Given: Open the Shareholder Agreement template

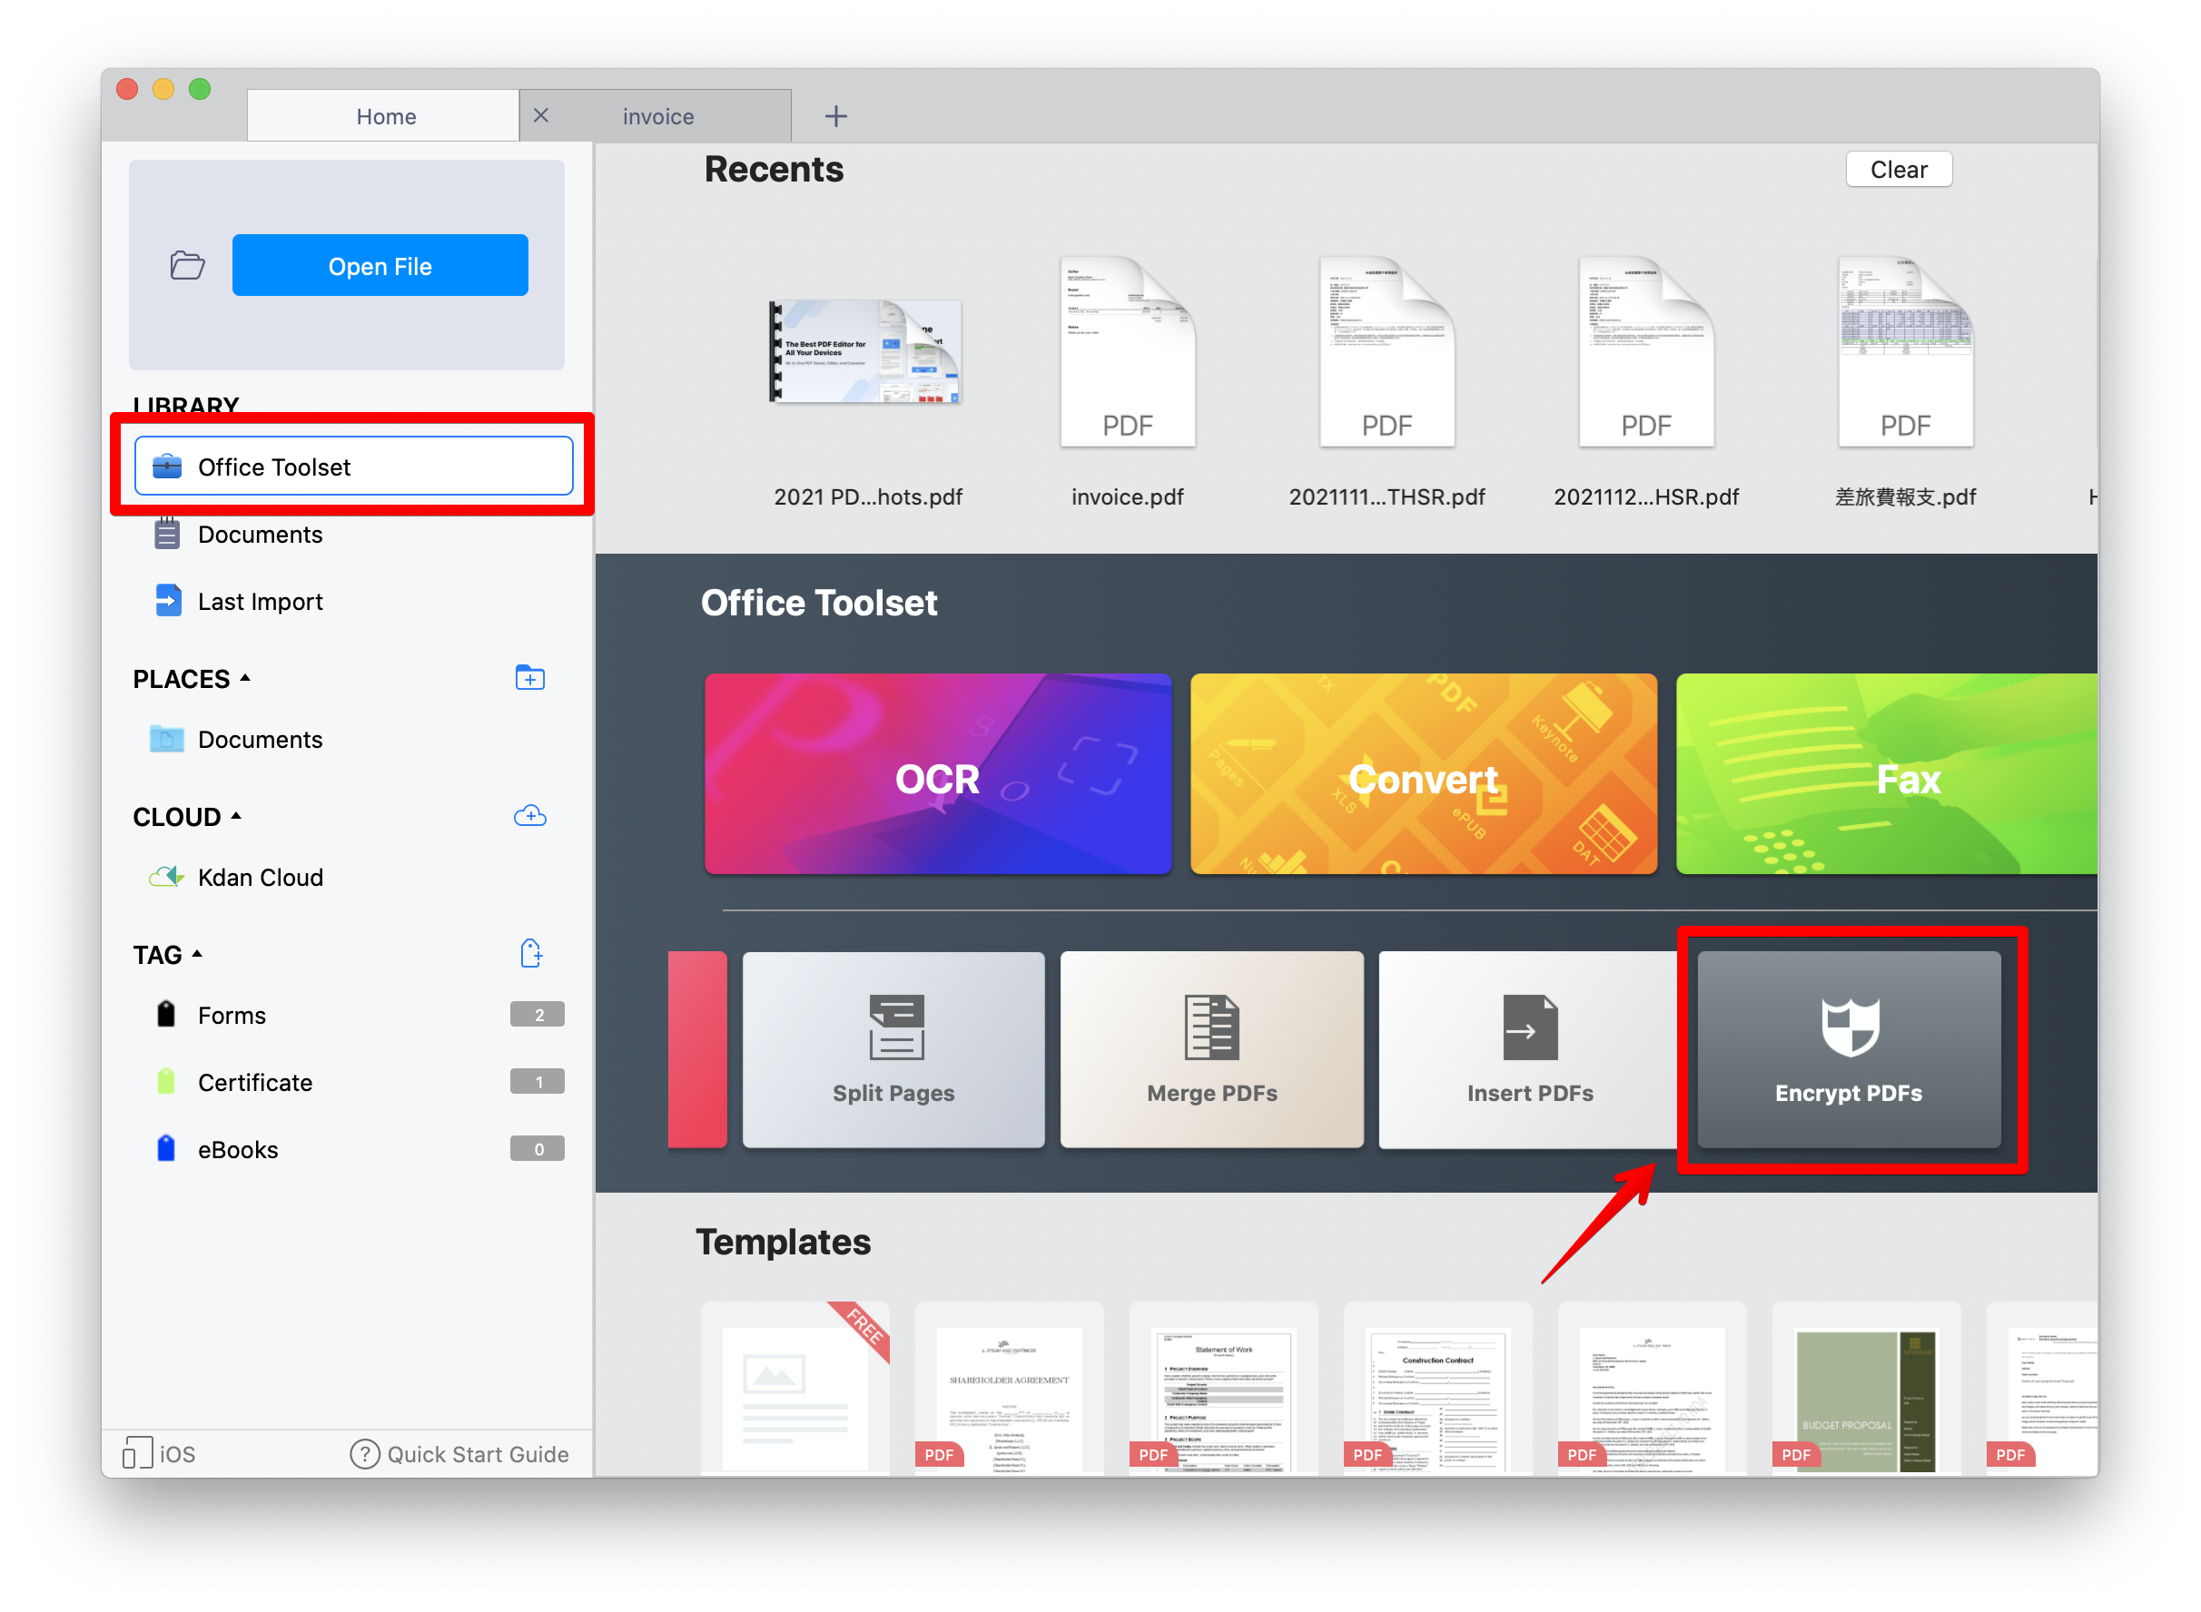Looking at the screenshot, I should click(1009, 1389).
